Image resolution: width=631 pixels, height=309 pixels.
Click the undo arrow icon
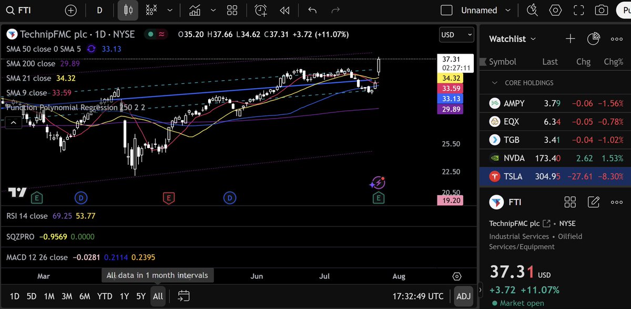point(312,10)
